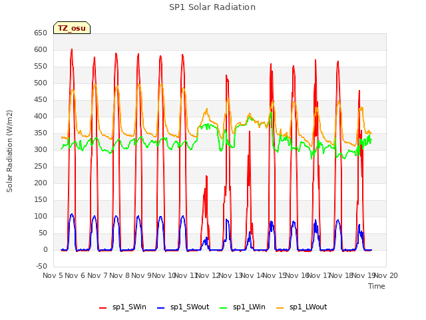The image size is (426, 320).
Task: Click the 150 y-axis tick label
Action: 41,200
